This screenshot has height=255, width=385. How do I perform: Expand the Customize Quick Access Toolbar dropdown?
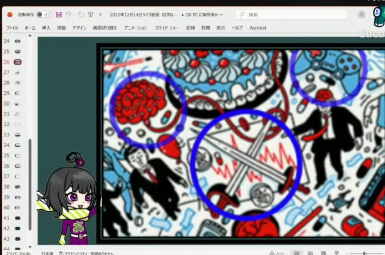point(100,15)
